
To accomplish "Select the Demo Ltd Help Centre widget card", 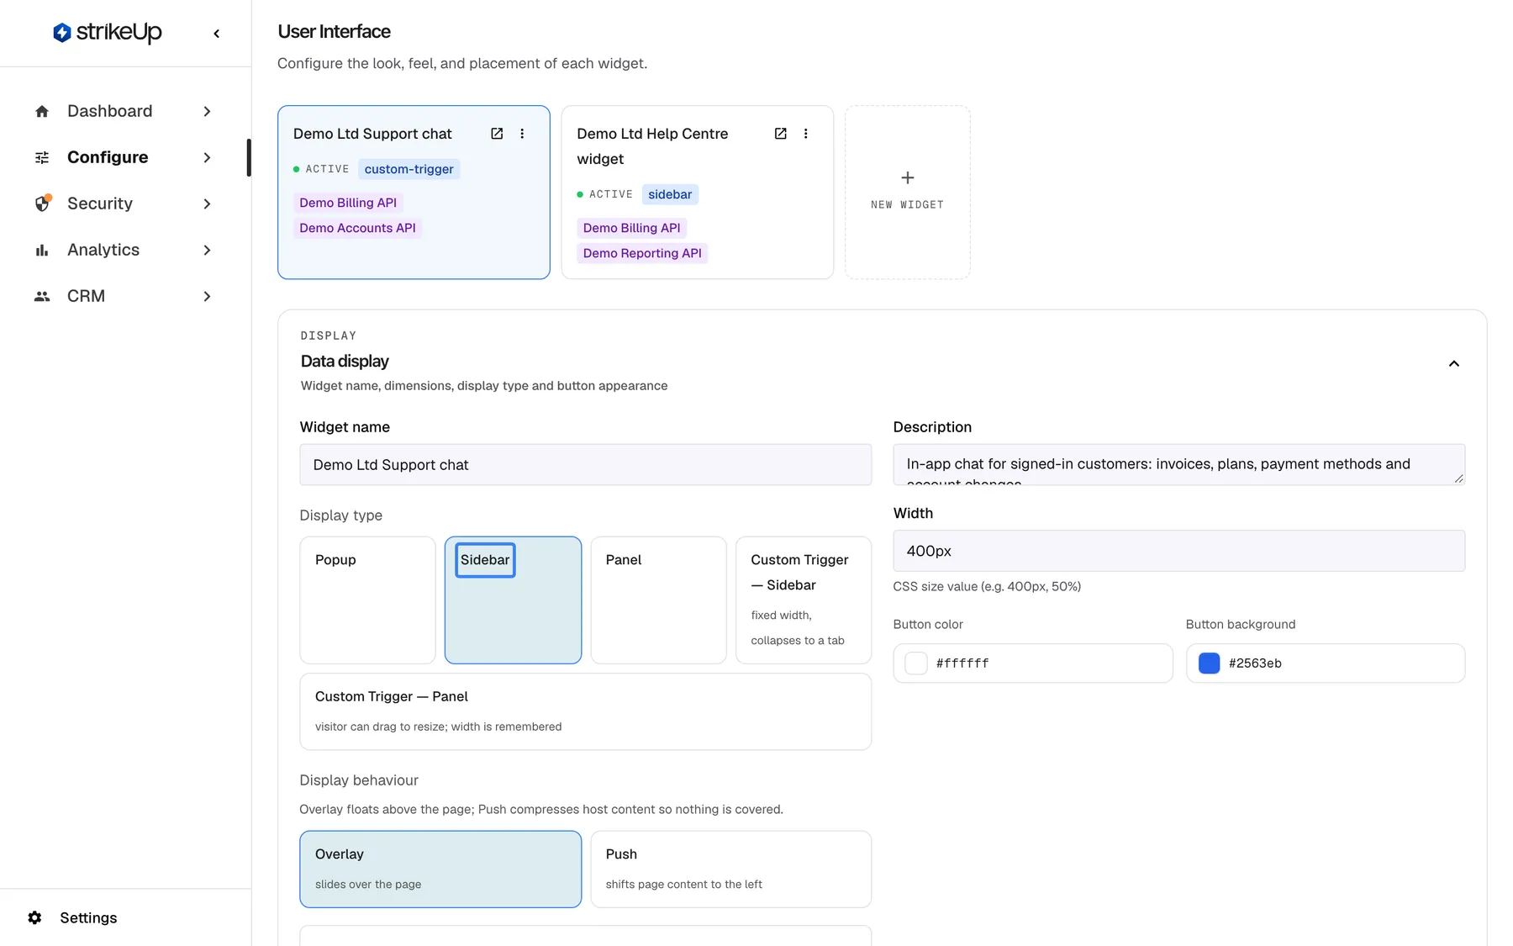I will point(698,192).
